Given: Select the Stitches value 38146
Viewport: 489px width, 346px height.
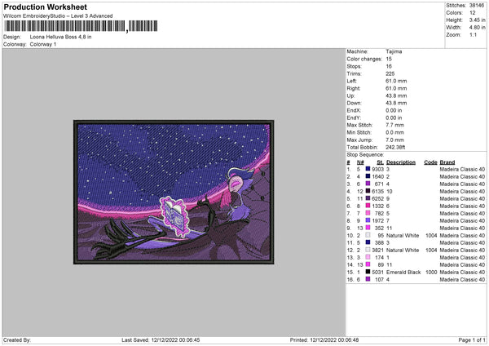Looking at the screenshot, I should (477, 6).
